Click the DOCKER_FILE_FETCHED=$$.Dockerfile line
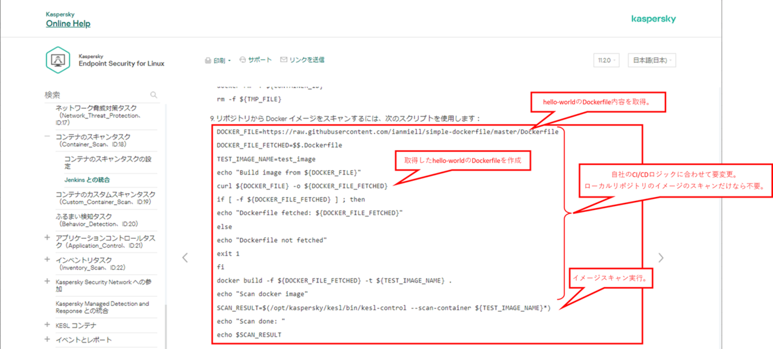This screenshot has height=349, width=773. click(x=280, y=146)
